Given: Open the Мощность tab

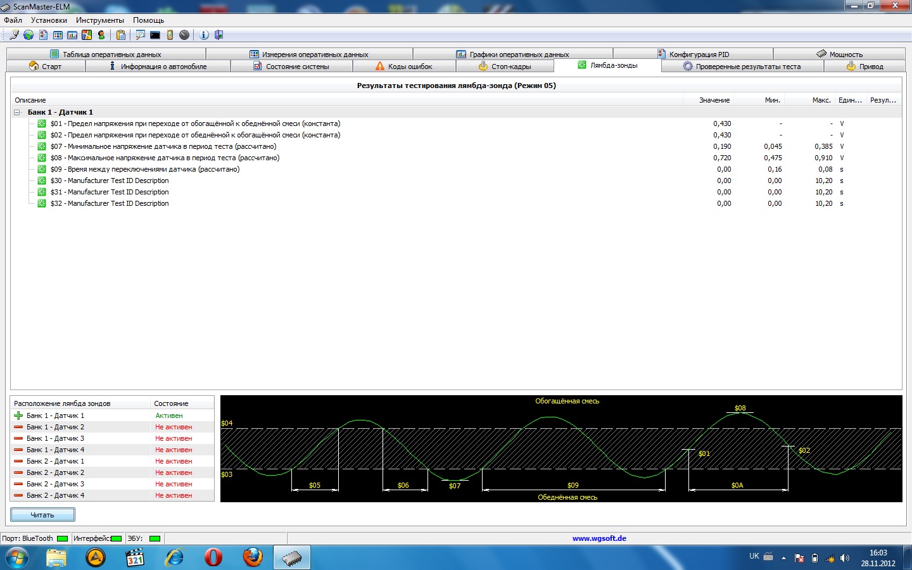Looking at the screenshot, I should pyautogui.click(x=839, y=54).
